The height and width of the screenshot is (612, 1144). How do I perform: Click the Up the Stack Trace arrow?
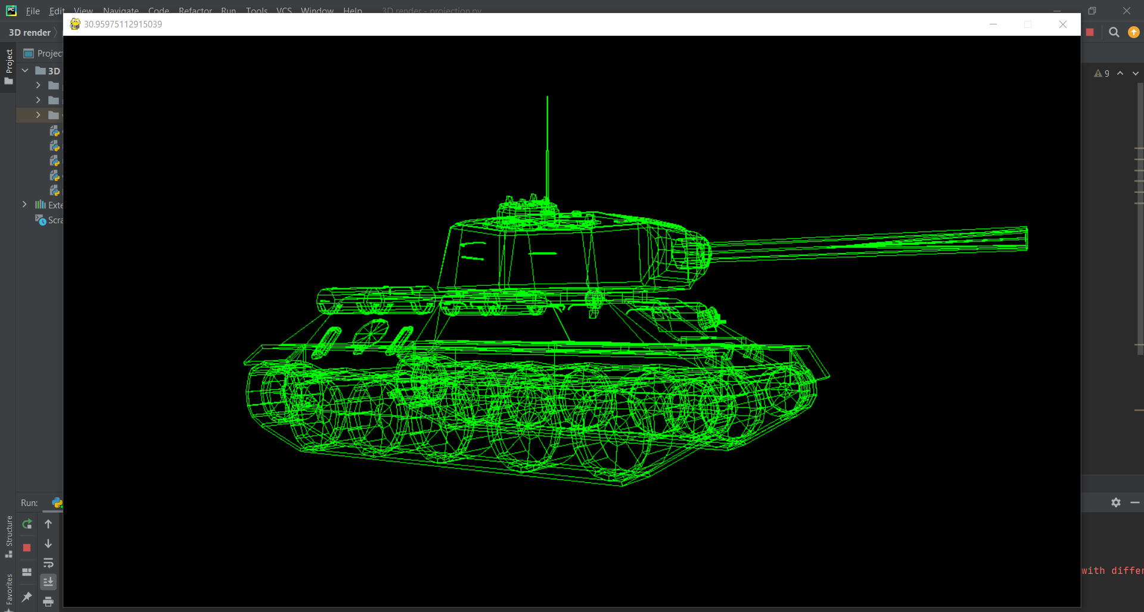click(48, 524)
